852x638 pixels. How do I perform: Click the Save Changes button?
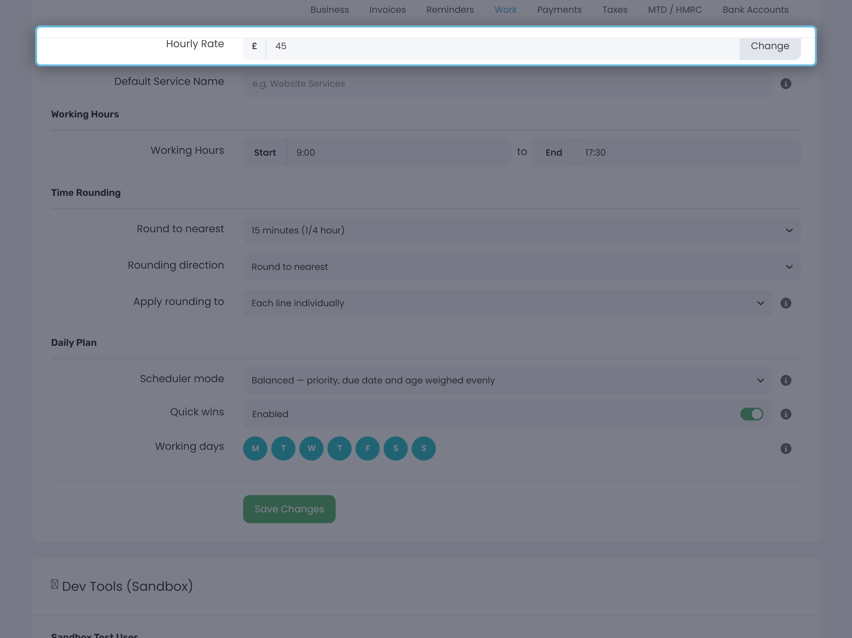(289, 509)
